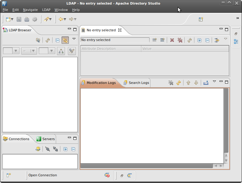
Task: Switch to the Servers tab
Action: tap(46, 139)
